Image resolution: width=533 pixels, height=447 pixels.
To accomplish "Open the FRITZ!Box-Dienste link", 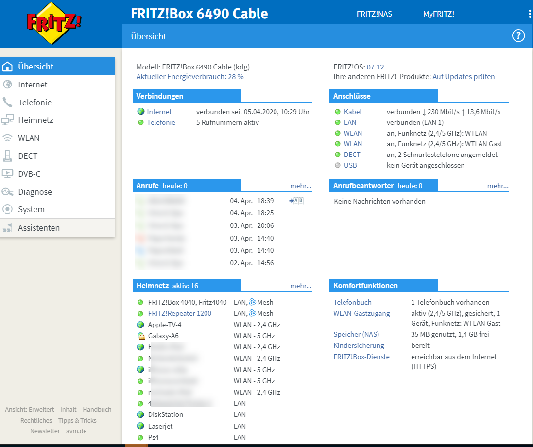I will click(361, 357).
